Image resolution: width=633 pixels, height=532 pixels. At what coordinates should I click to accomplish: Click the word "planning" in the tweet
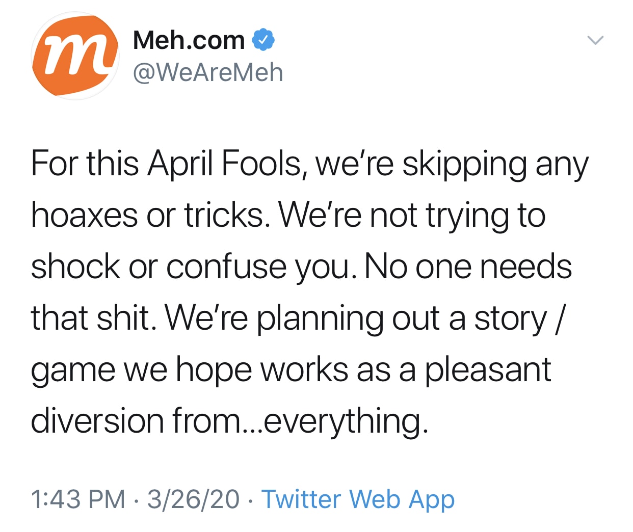tap(319, 318)
